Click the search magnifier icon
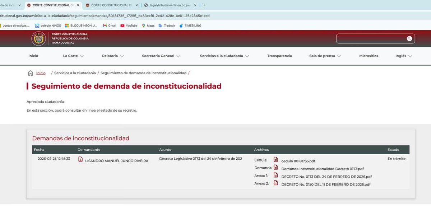The width and height of the screenshot is (431, 206). [409, 39]
